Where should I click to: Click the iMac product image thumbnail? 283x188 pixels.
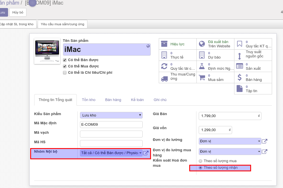[x=47, y=51]
